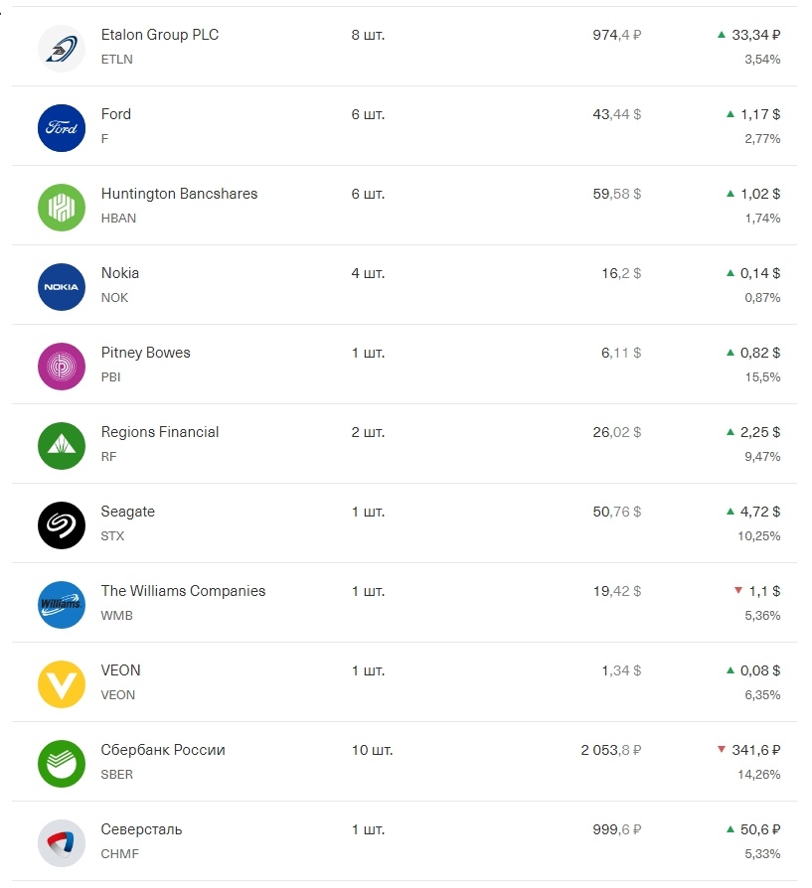Open The Williams Companies stock name

(x=183, y=591)
